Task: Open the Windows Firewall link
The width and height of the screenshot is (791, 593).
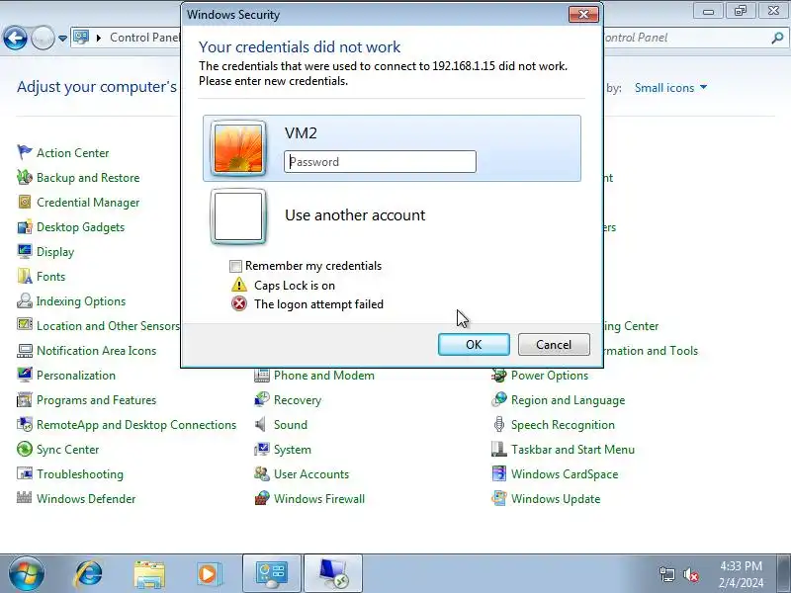Action: pos(319,499)
